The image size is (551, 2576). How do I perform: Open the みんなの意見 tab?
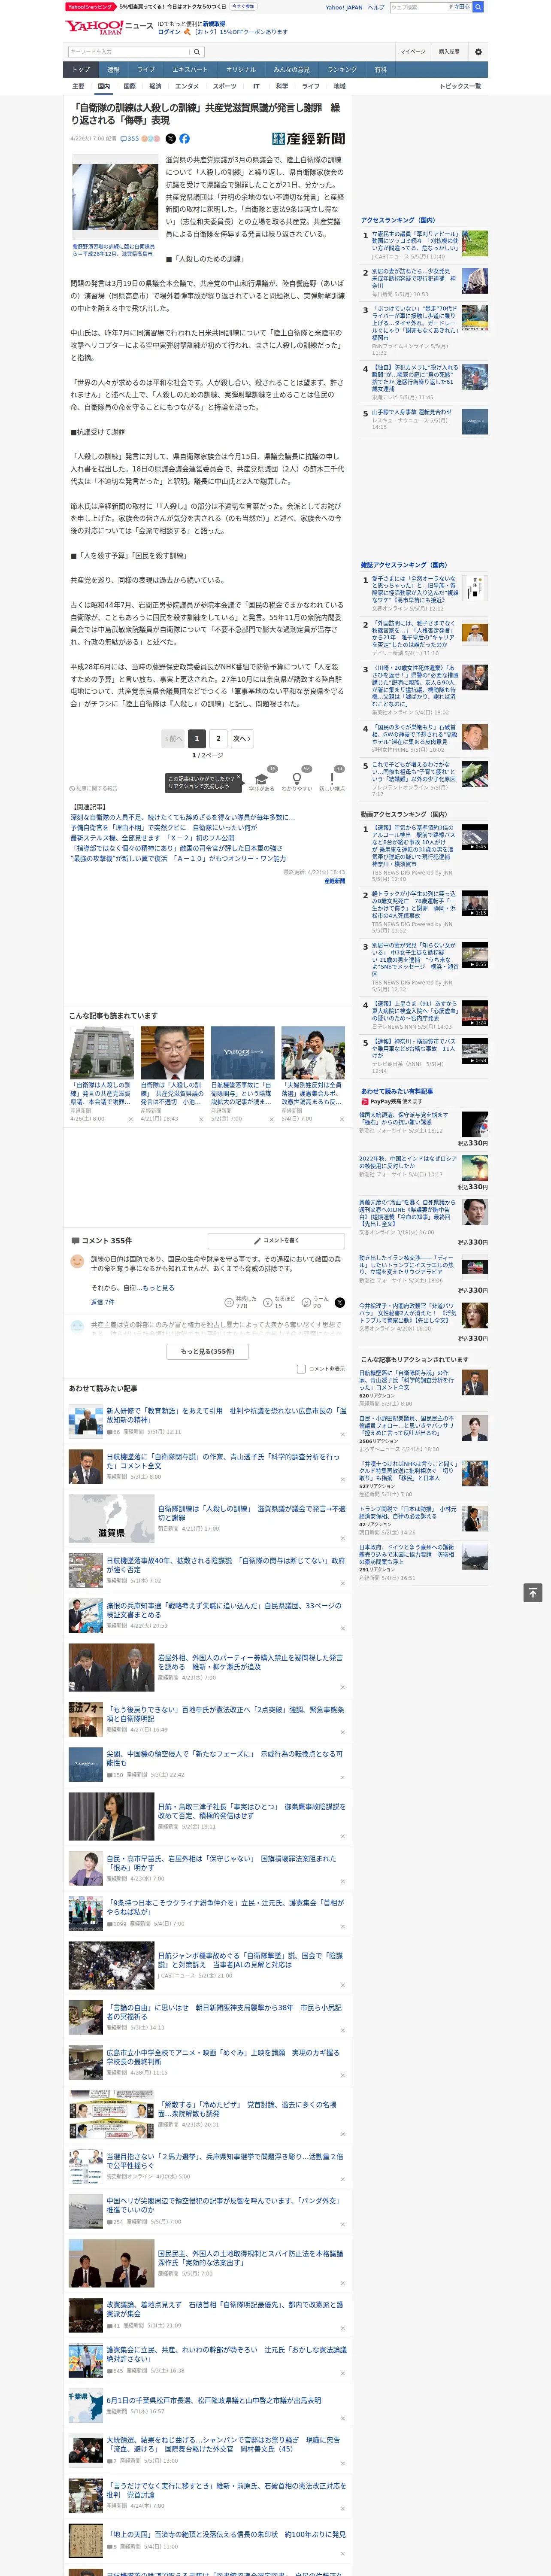coord(291,70)
